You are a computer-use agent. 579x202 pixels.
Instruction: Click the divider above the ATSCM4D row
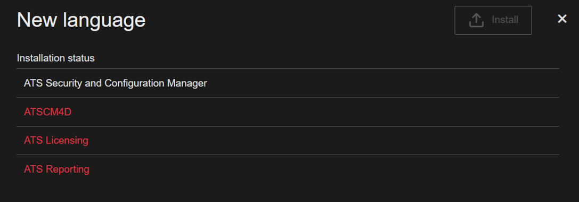tap(288, 98)
